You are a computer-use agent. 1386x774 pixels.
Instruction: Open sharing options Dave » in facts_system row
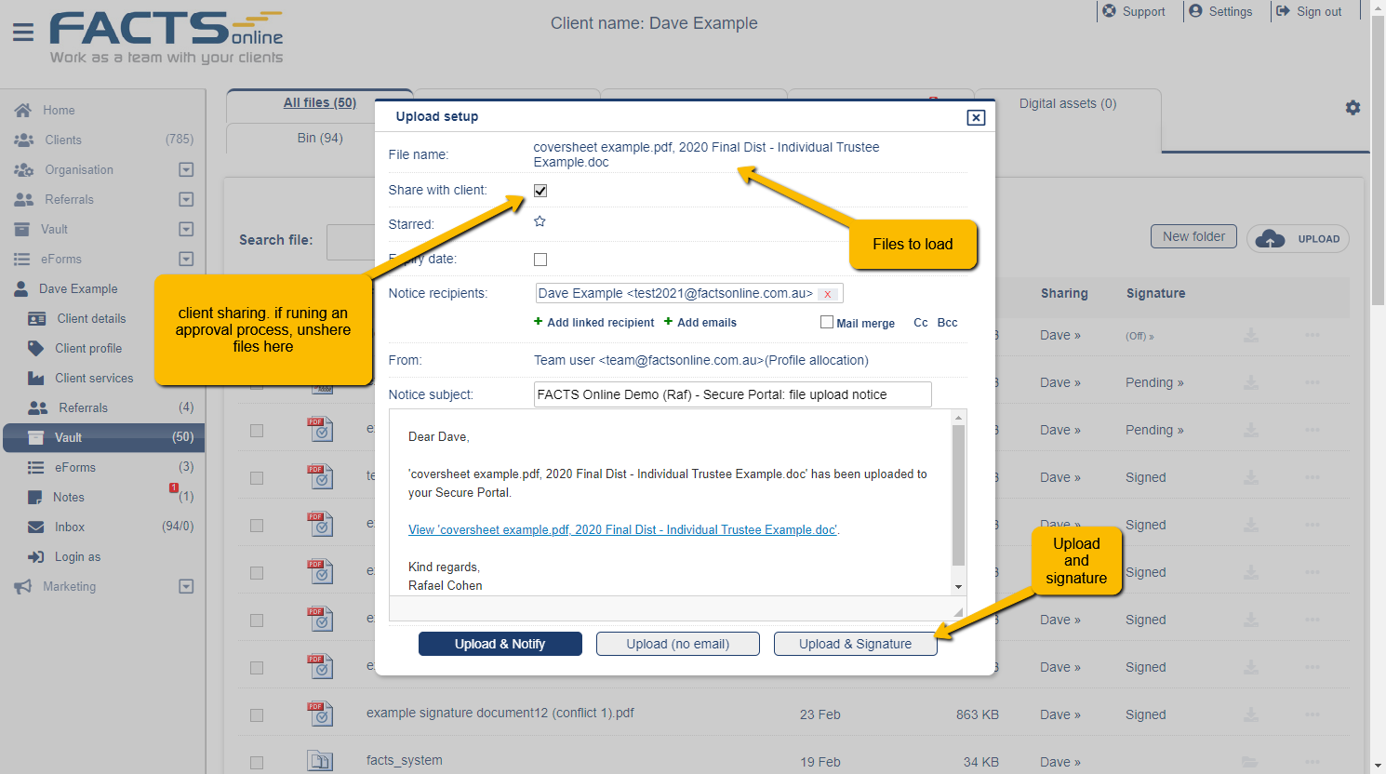(x=1059, y=762)
